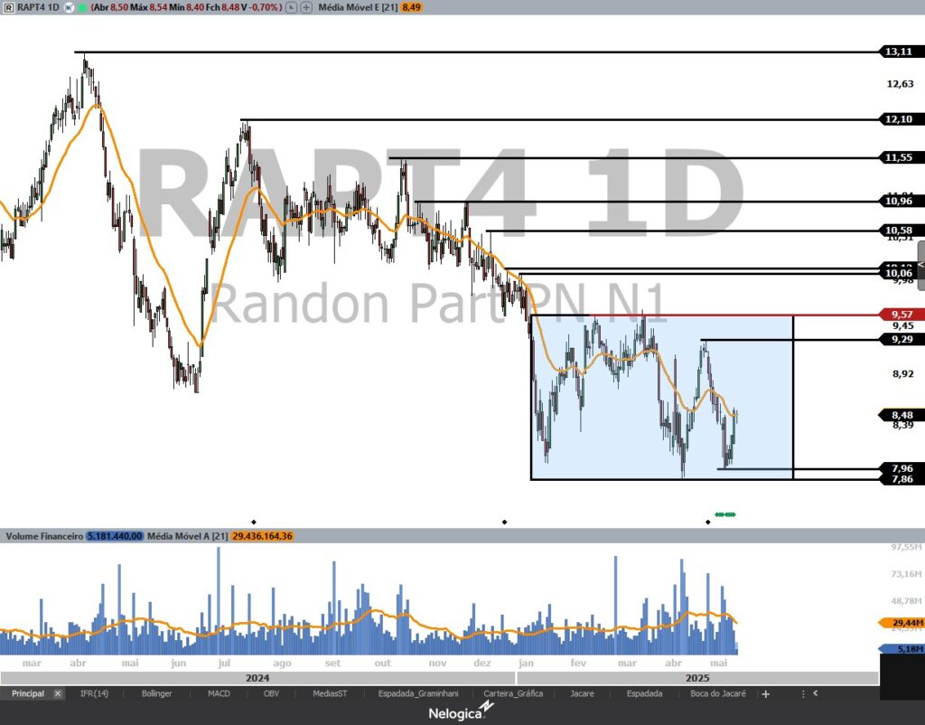The width and height of the screenshot is (925, 725).
Task: Click the 5,18M volume axis label
Action: [902, 649]
